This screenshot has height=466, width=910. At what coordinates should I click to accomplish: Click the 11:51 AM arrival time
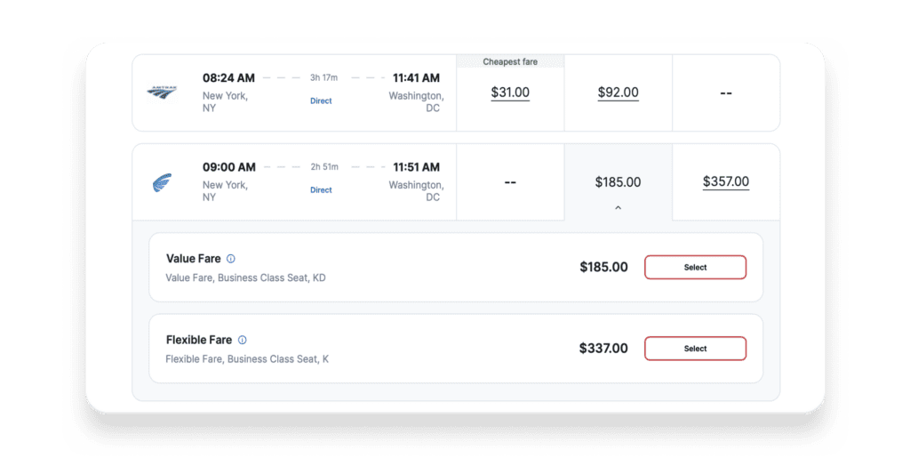point(416,167)
